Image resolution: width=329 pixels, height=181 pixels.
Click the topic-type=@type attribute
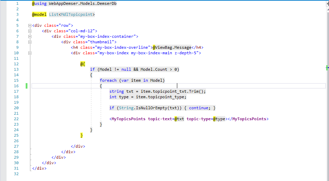pos(206,119)
